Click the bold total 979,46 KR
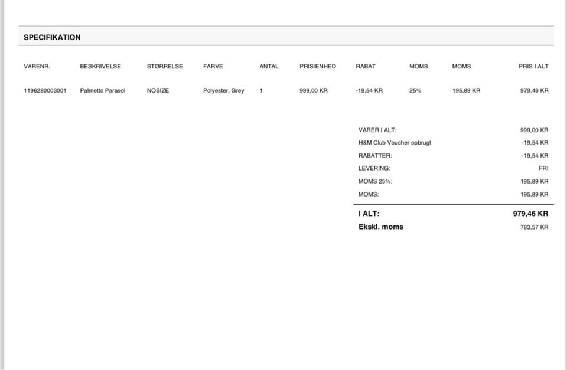 click(530, 214)
